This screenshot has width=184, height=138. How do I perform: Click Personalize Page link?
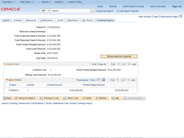click(169, 17)
